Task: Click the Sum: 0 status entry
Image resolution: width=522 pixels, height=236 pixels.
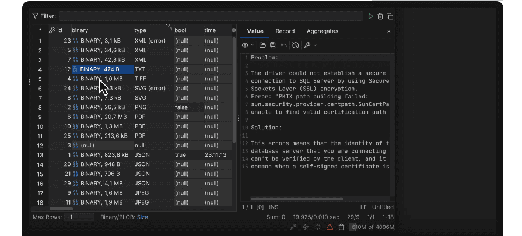Action: tap(276, 217)
